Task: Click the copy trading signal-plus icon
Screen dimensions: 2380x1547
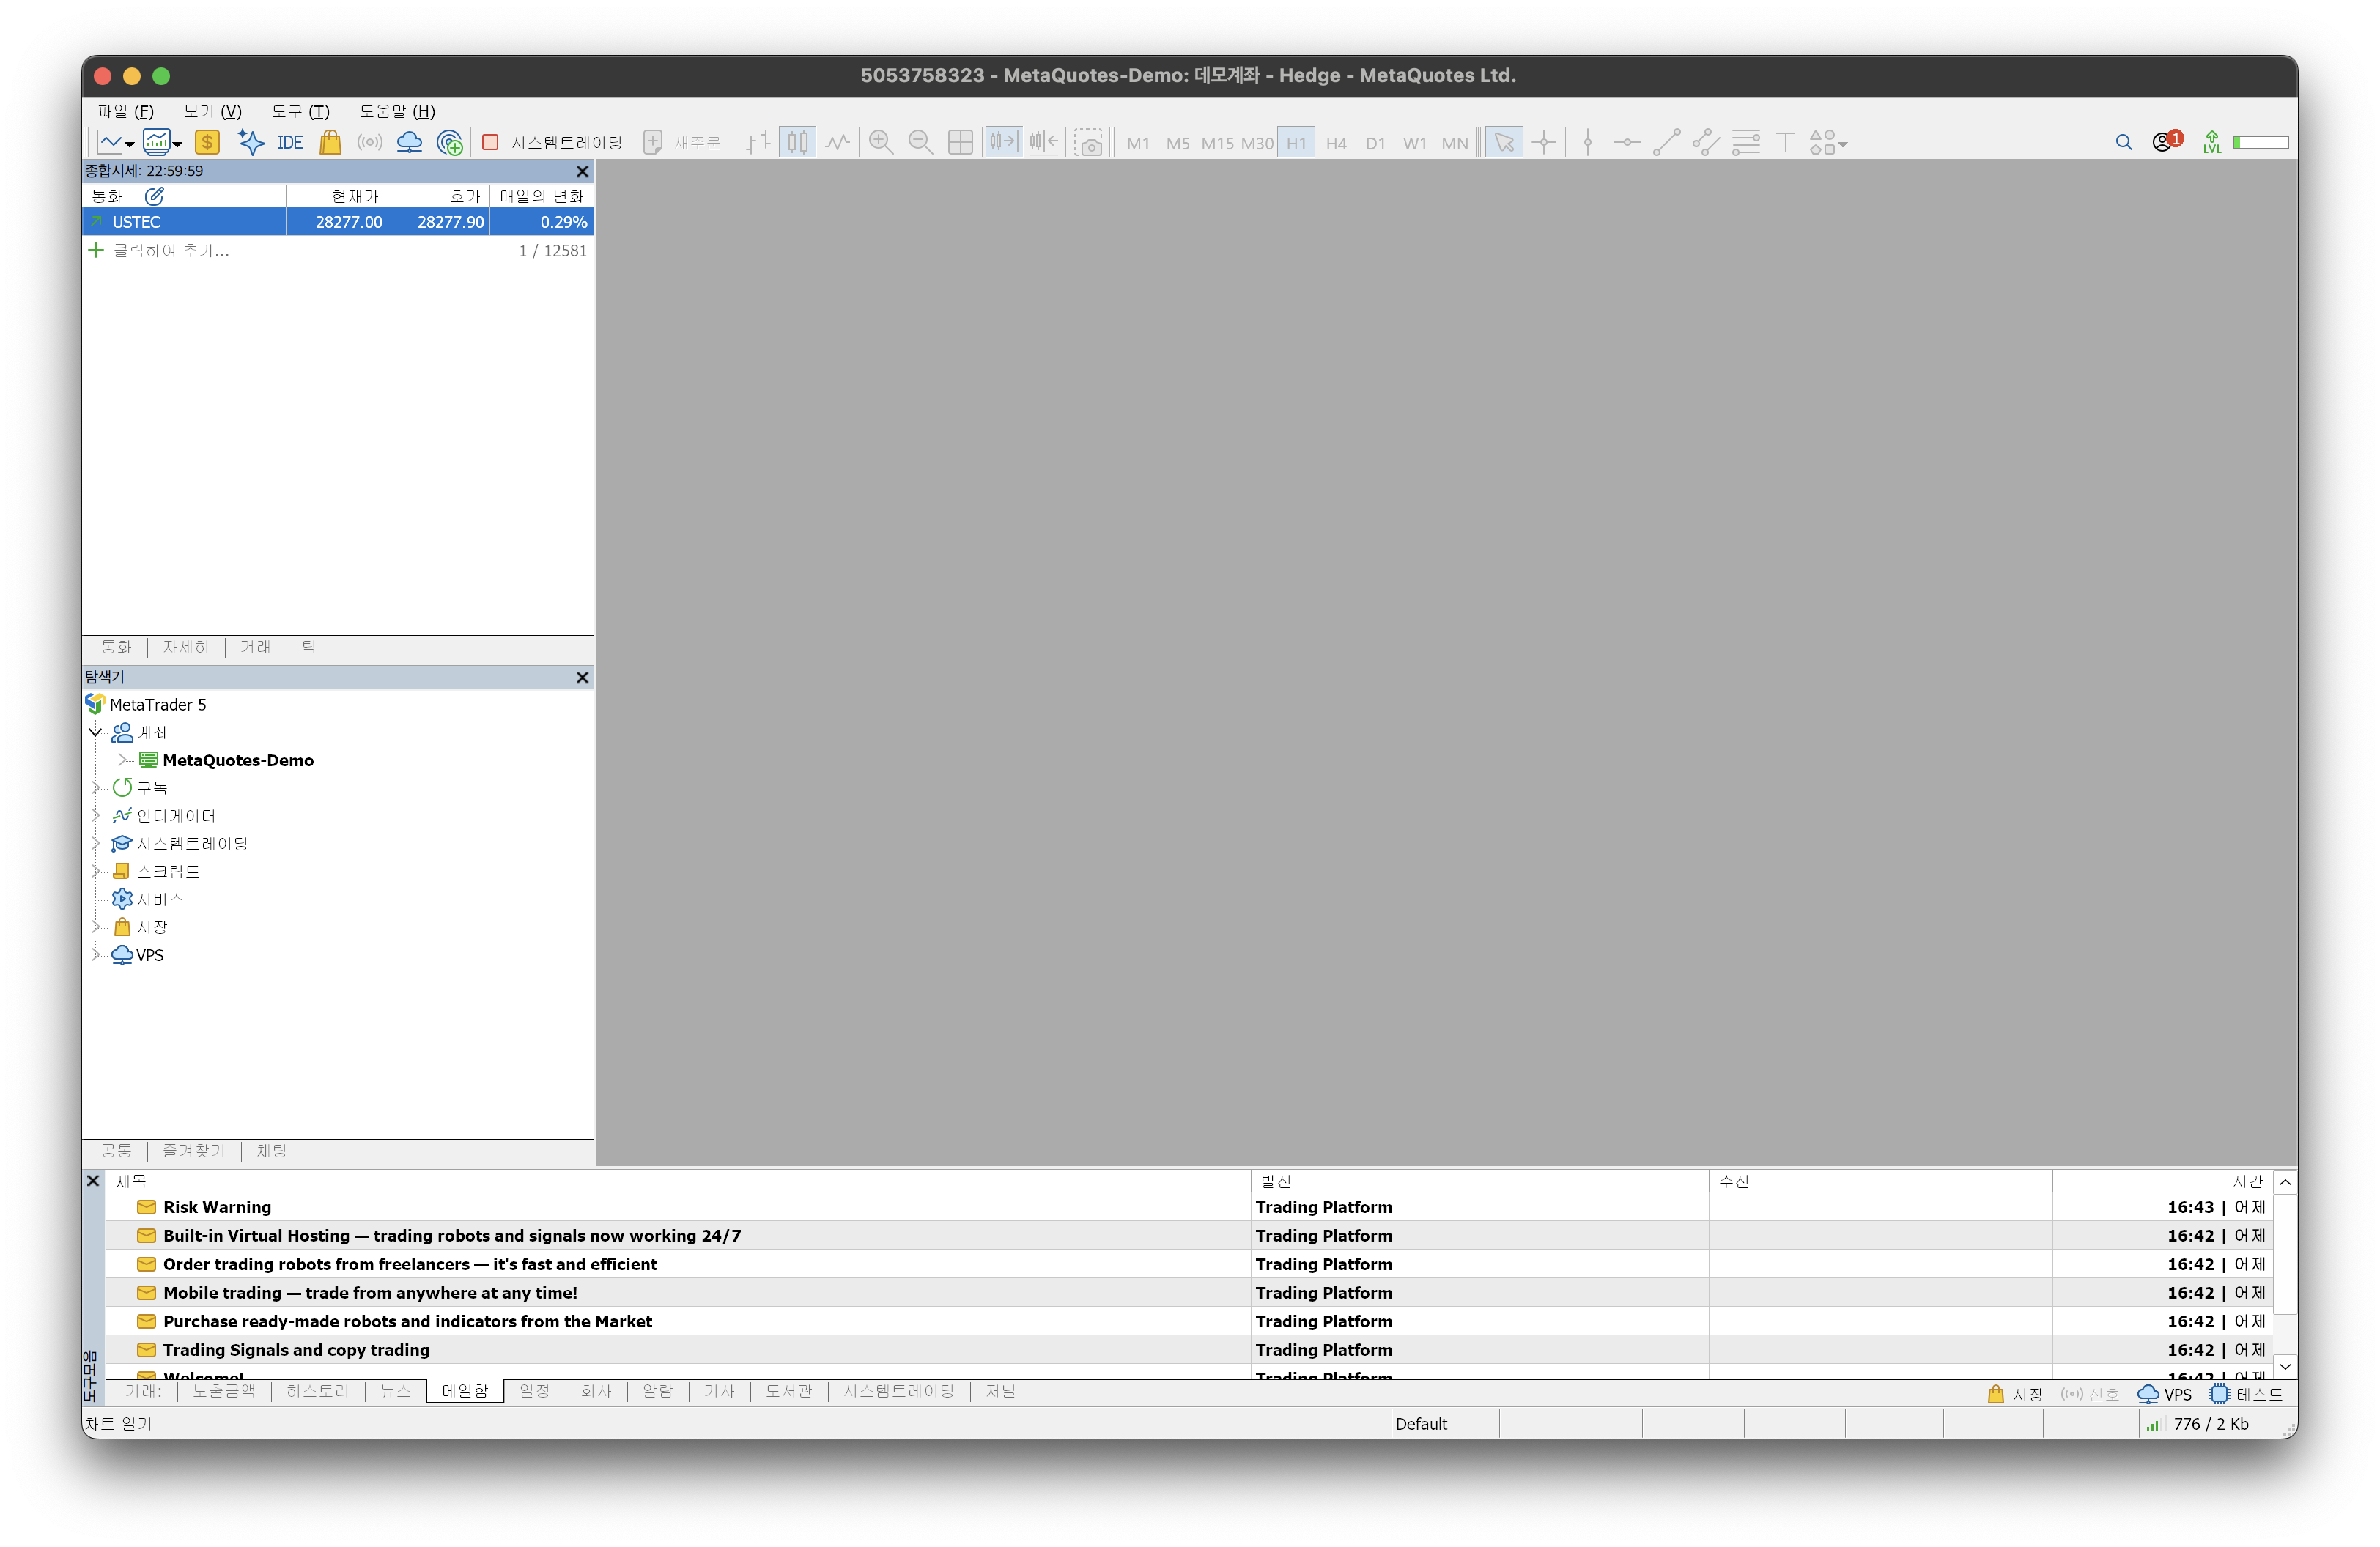Action: (450, 143)
